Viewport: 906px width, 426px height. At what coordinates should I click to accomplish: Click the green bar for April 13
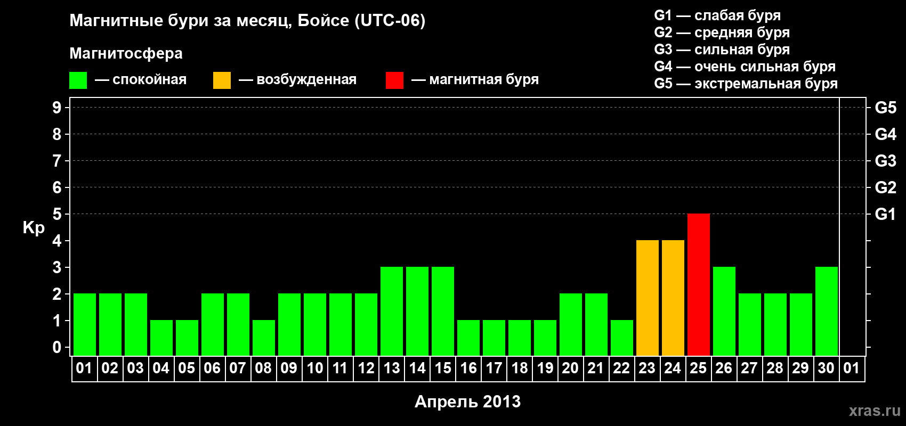[392, 312]
